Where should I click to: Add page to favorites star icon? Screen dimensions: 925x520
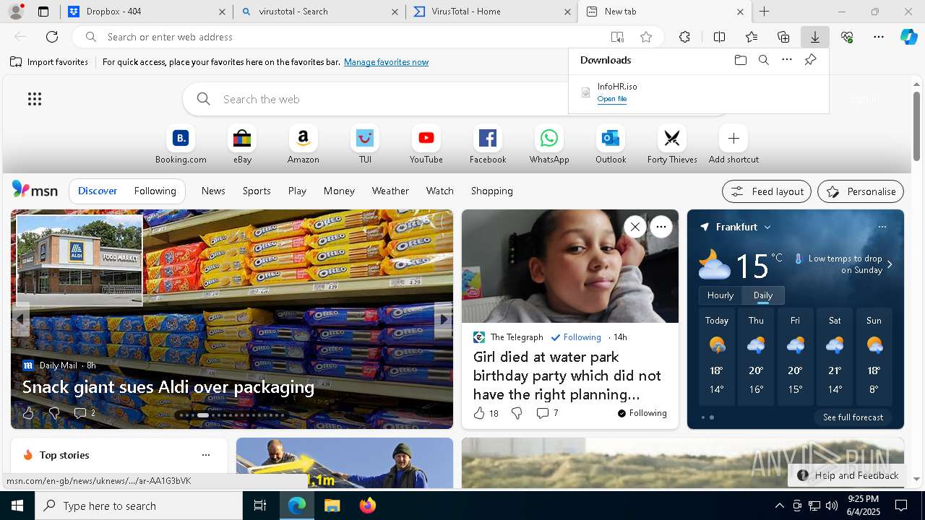tap(646, 37)
